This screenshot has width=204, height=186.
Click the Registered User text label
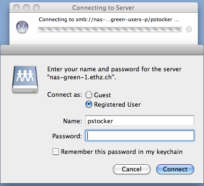pos(117,104)
